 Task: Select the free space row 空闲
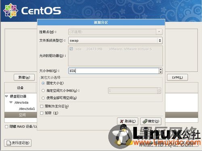(x=21, y=115)
